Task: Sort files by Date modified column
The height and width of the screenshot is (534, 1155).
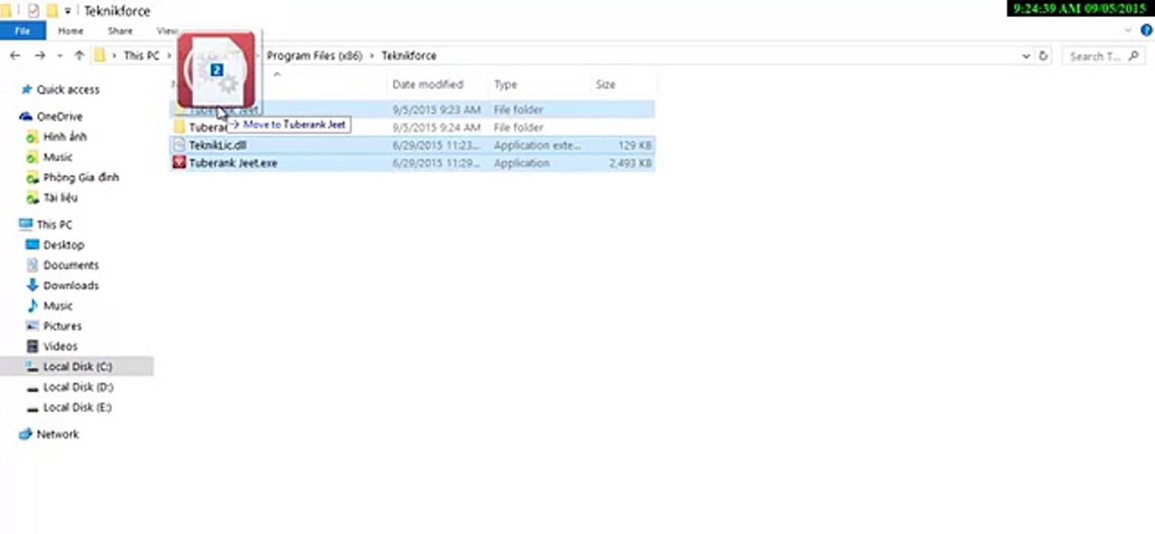Action: (x=428, y=85)
